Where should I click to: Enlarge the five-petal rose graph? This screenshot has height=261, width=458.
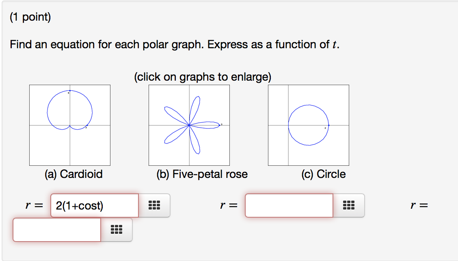[189, 124]
